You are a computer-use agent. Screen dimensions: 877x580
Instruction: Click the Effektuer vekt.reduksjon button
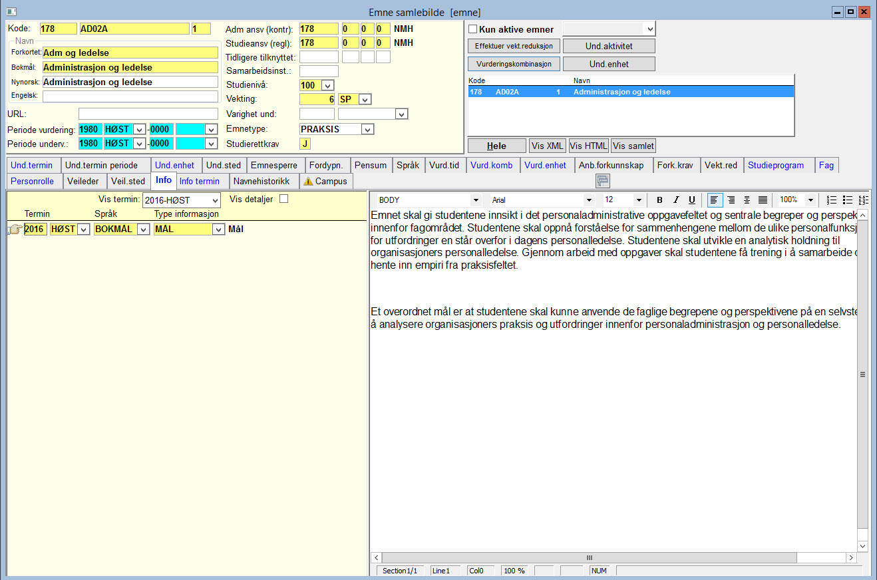[x=514, y=47]
